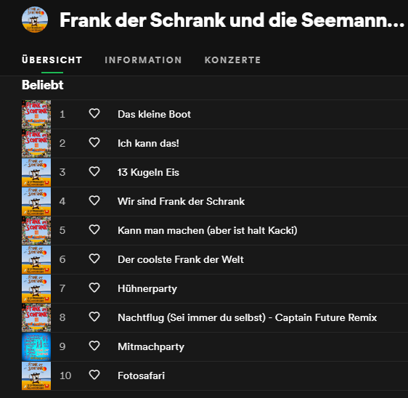Click the heart icon beside Mitmachparty

(94, 346)
